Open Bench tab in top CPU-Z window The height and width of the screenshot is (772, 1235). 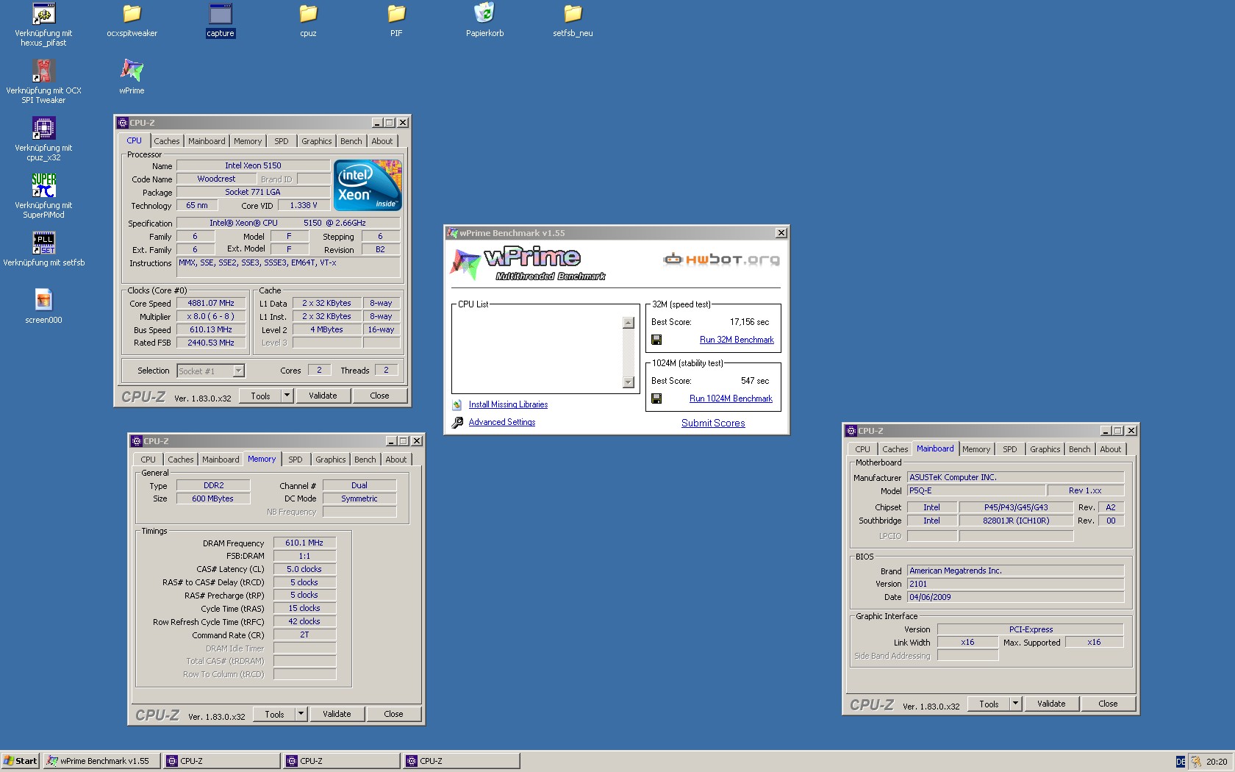tap(351, 141)
